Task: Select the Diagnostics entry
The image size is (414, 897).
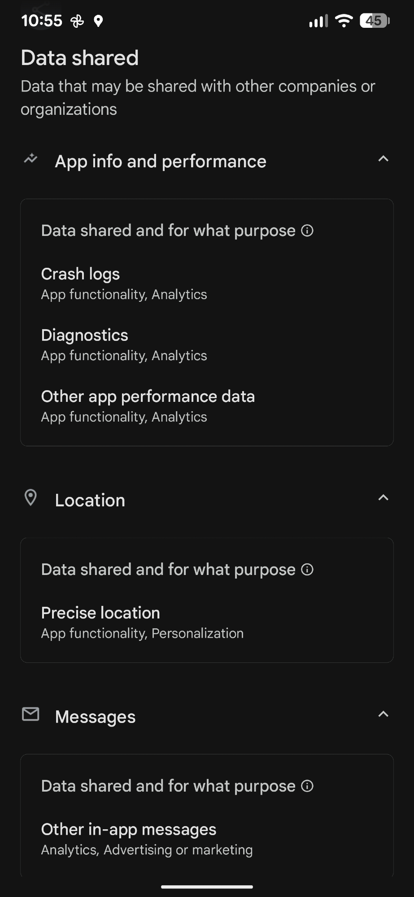Action: click(x=124, y=345)
